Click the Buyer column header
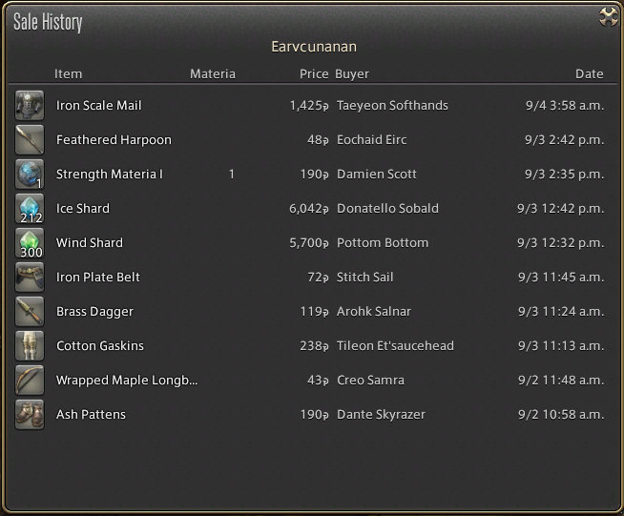Screen dimensions: 624x516 pos(352,73)
